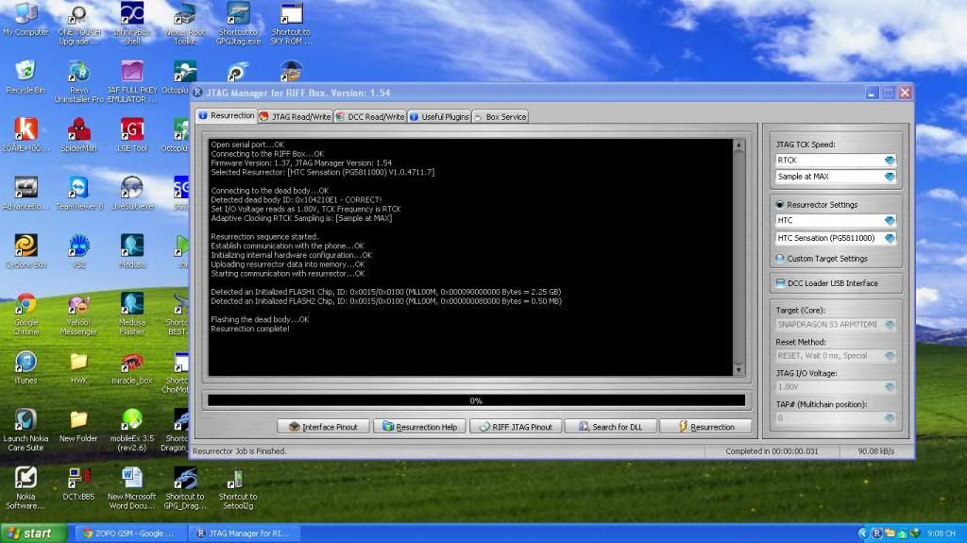Viewport: 967px width, 543px height.
Task: Open the My Computer desktop icon
Action: point(25,21)
